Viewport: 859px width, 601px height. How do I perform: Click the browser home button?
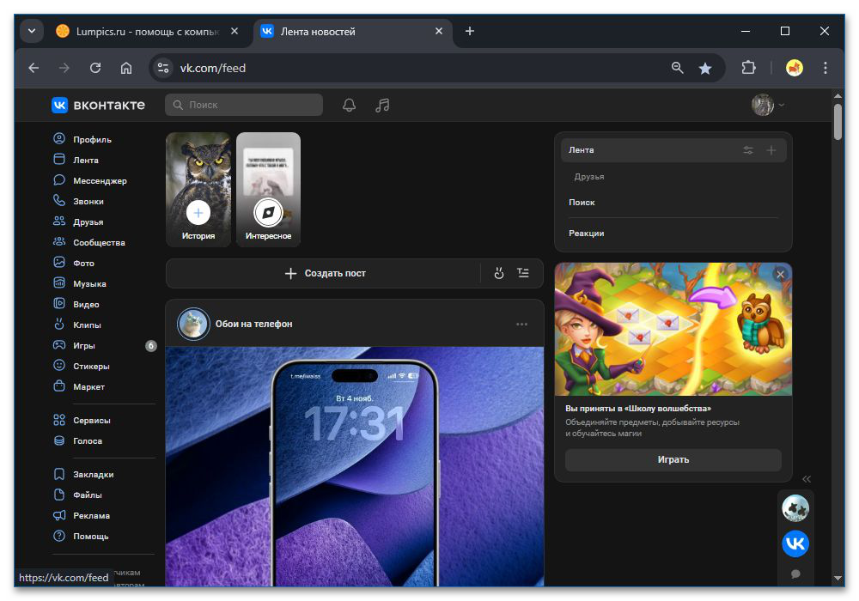(126, 68)
